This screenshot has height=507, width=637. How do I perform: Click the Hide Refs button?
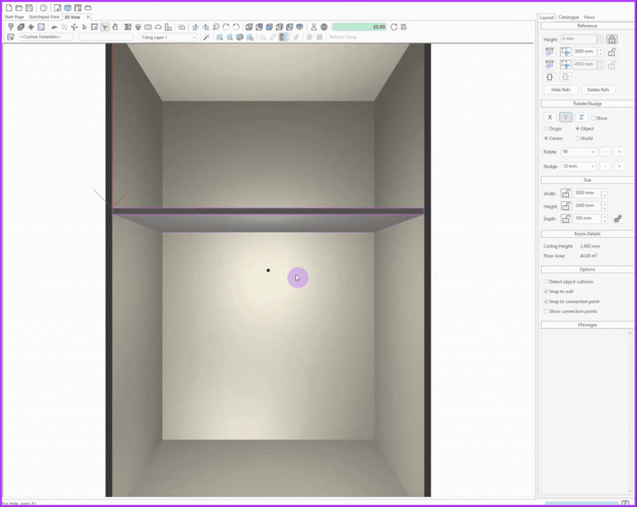[x=561, y=90]
